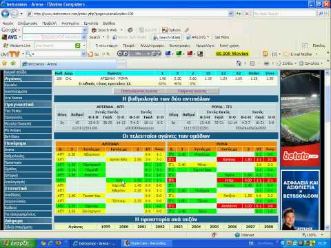
Task: Click the Windows Start (έναρξη) button
Action: [17, 243]
